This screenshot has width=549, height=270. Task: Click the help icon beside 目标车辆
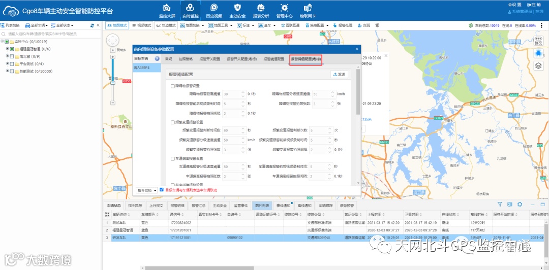coord(157,59)
